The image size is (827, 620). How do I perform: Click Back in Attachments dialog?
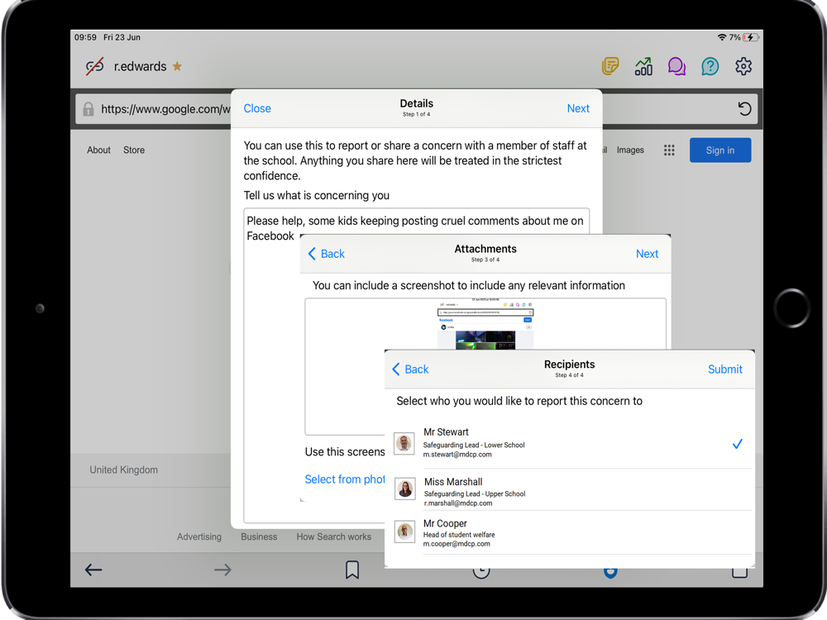click(327, 254)
